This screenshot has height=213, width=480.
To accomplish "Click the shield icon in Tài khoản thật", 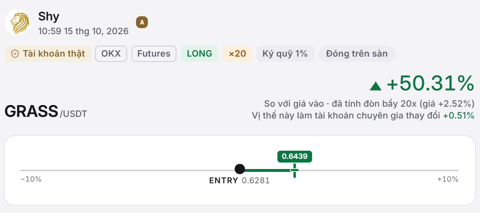I will [15, 54].
